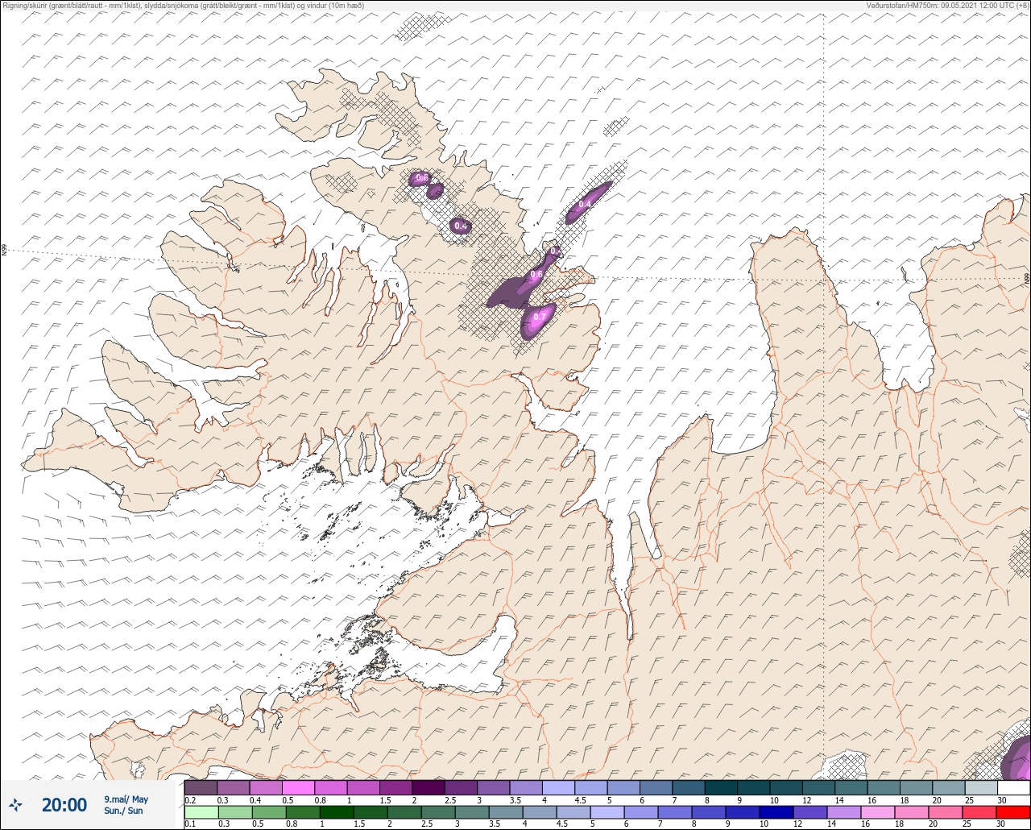Click the N99 latitude label on right edge
The image size is (1031, 830).
coord(1027,279)
